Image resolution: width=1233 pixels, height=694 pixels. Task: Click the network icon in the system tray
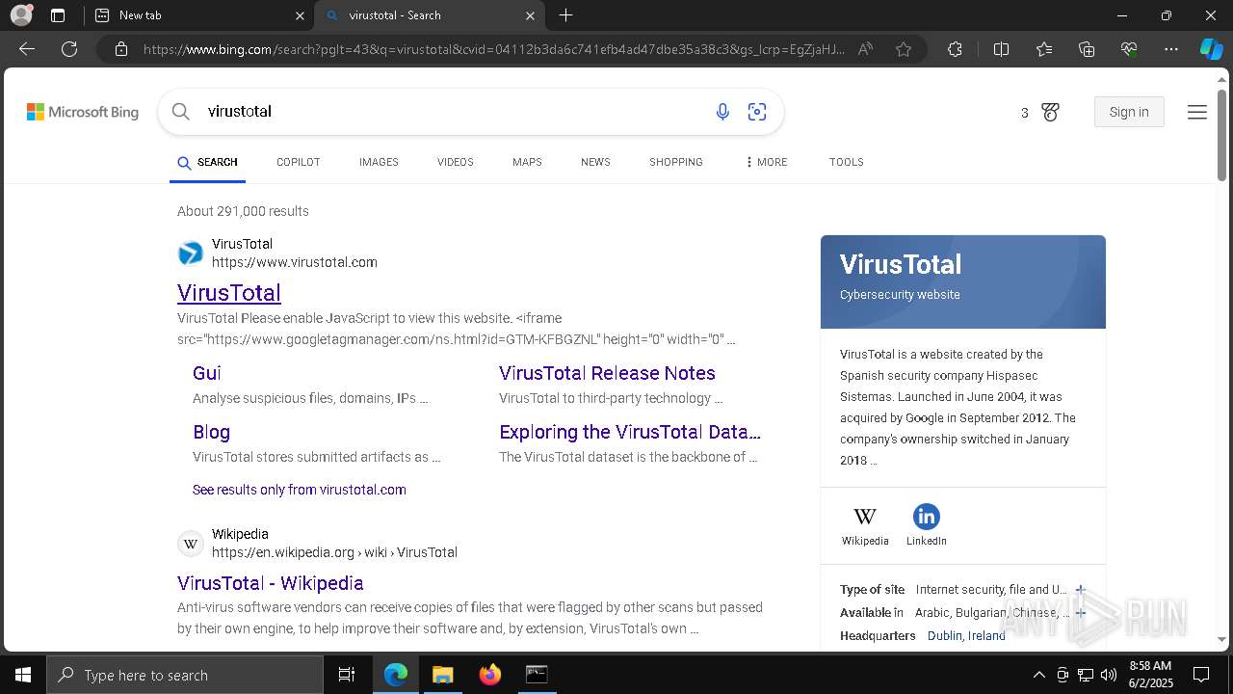click(1086, 675)
